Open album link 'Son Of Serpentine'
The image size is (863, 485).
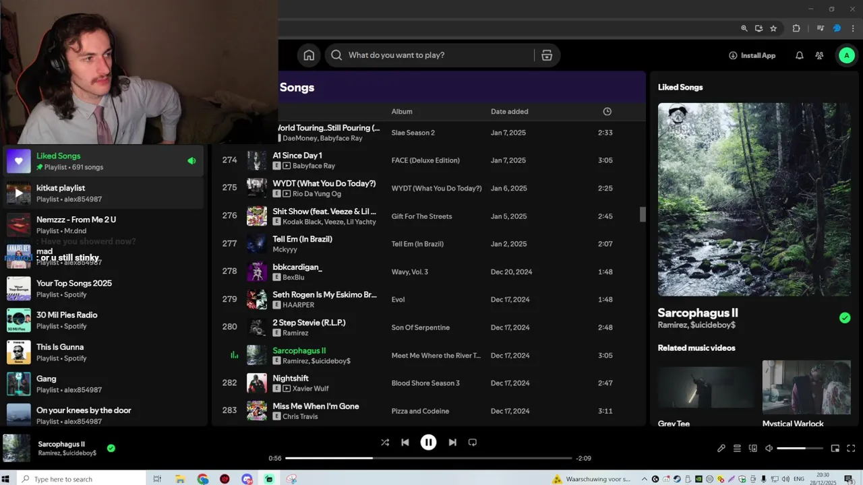420,327
